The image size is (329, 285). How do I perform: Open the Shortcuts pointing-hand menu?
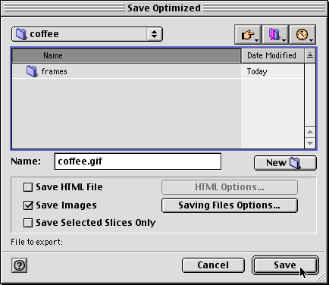coord(248,35)
